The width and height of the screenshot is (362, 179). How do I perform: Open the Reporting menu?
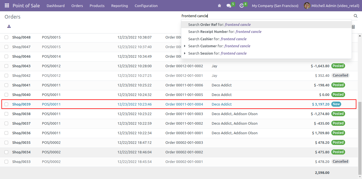point(119,6)
